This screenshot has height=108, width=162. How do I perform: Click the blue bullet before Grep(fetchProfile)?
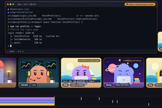[x=8, y=12]
